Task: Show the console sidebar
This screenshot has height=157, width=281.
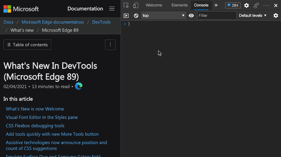Action: pos(126,15)
